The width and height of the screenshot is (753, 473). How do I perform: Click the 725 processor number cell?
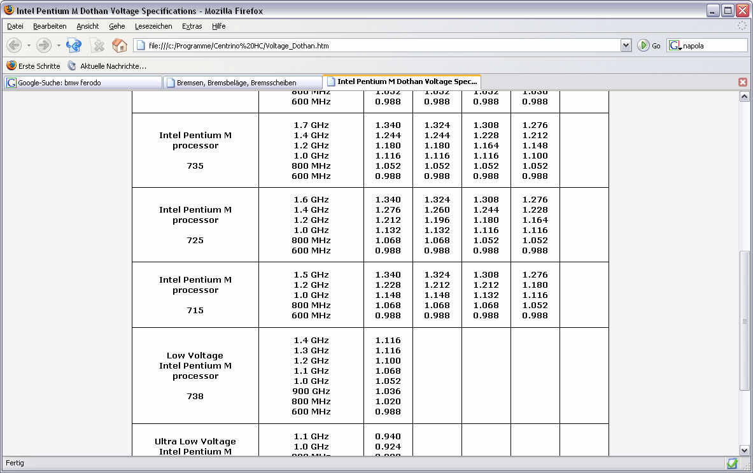(195, 240)
